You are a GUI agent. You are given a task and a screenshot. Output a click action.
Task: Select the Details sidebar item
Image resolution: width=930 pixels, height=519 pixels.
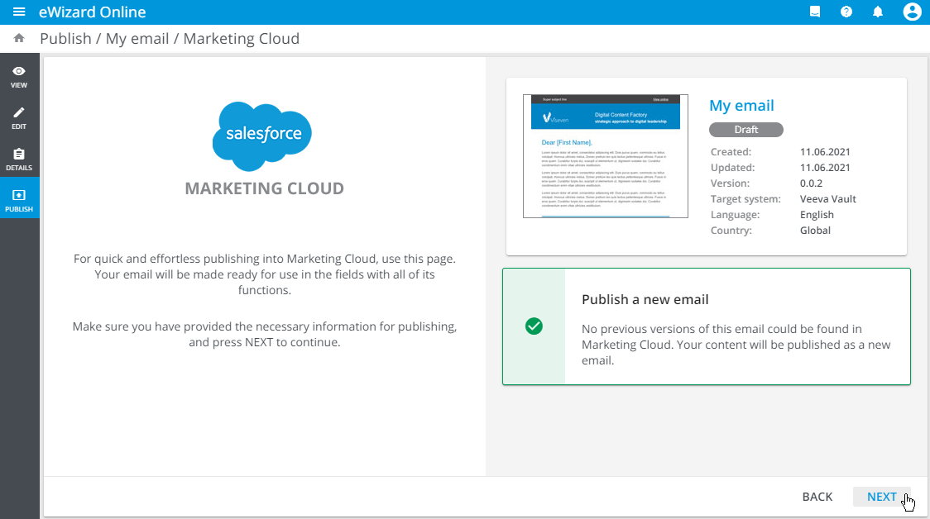point(19,160)
